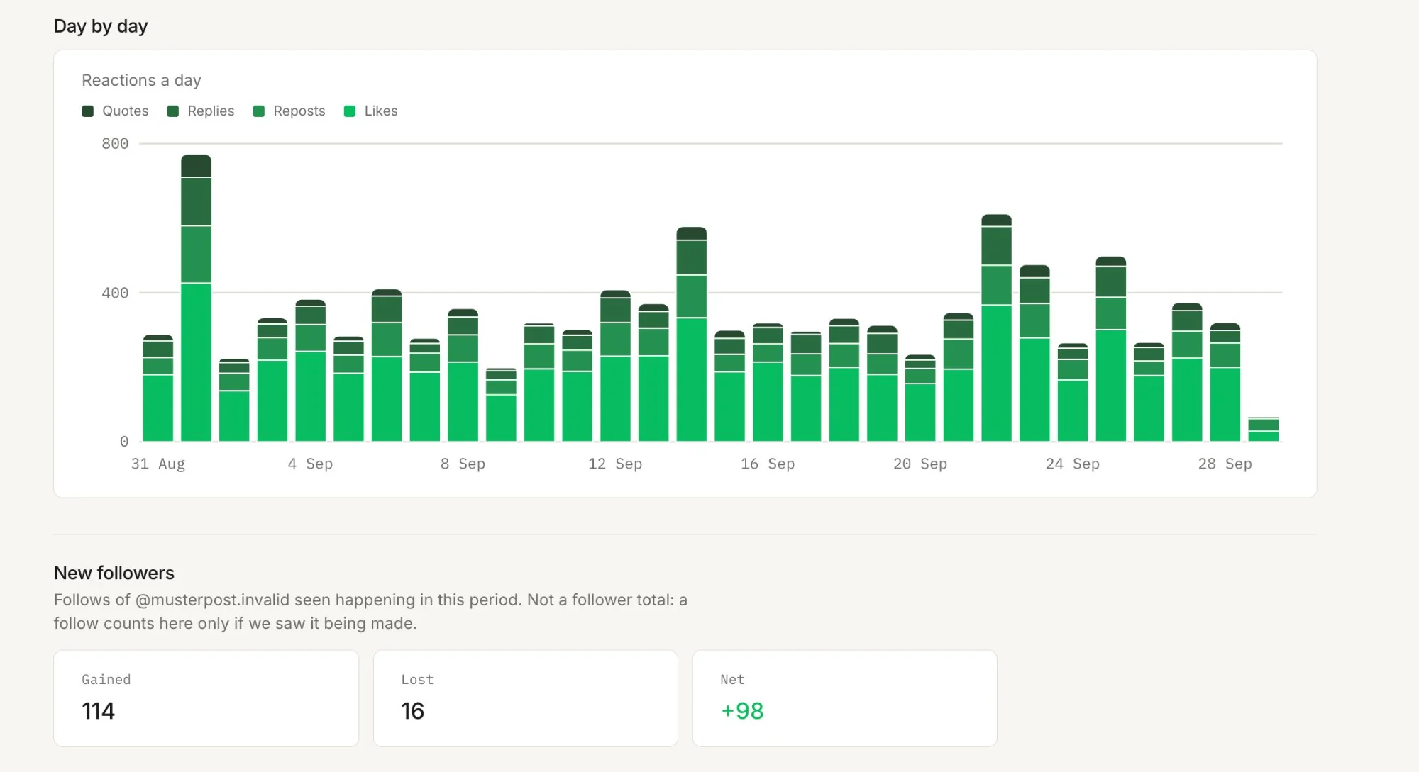Click the tallest bar, near 800
This screenshot has width=1419, height=772.
(197, 298)
